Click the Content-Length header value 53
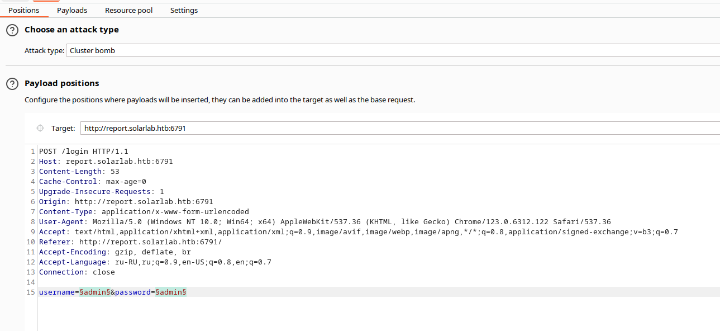Image resolution: width=720 pixels, height=331 pixels. click(115, 172)
